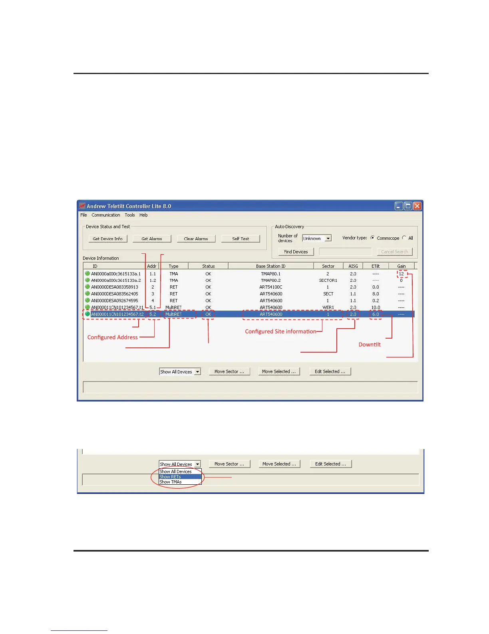Click the address cell 5.1

tap(153, 307)
